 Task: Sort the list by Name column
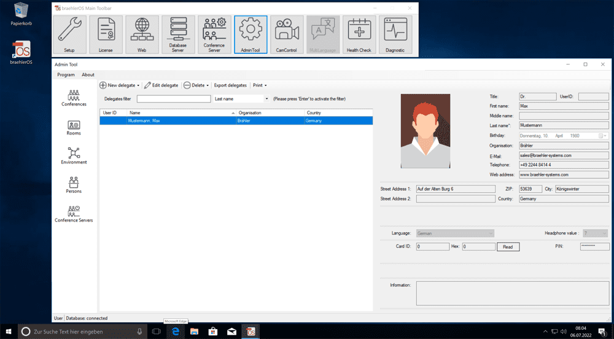click(x=181, y=113)
